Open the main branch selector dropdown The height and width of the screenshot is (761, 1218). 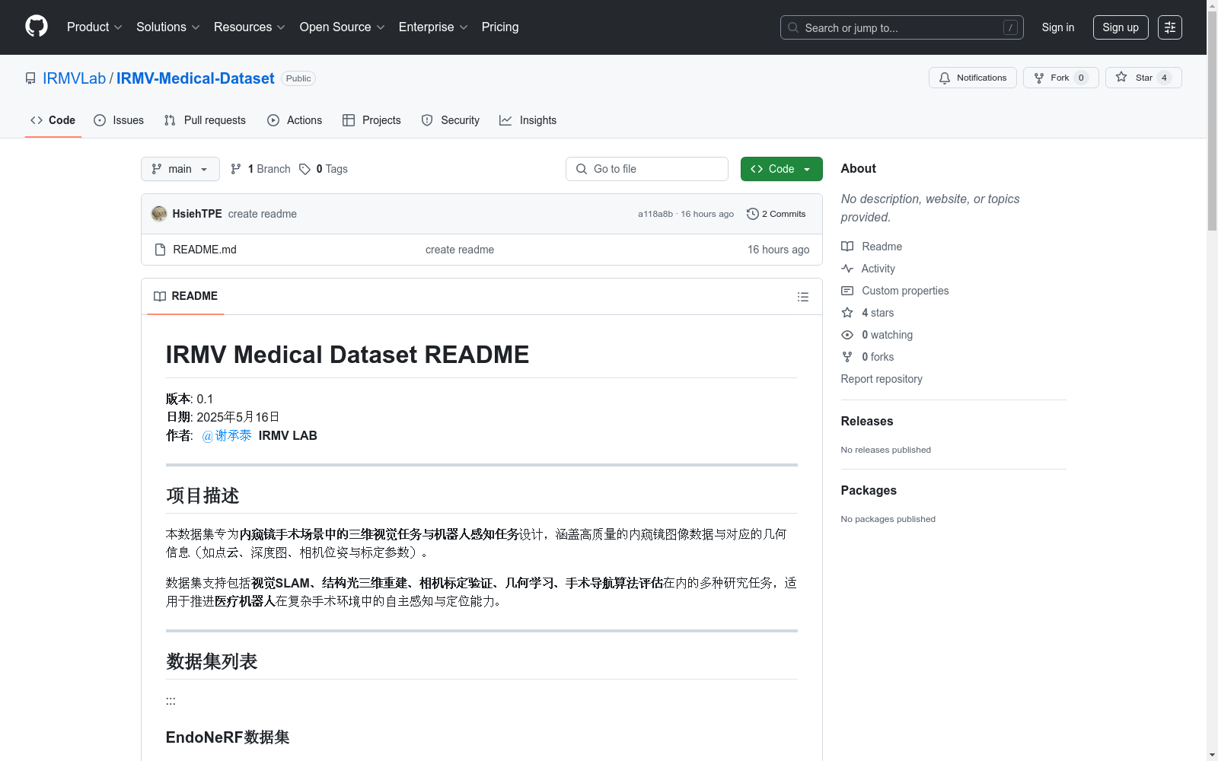pyautogui.click(x=180, y=169)
